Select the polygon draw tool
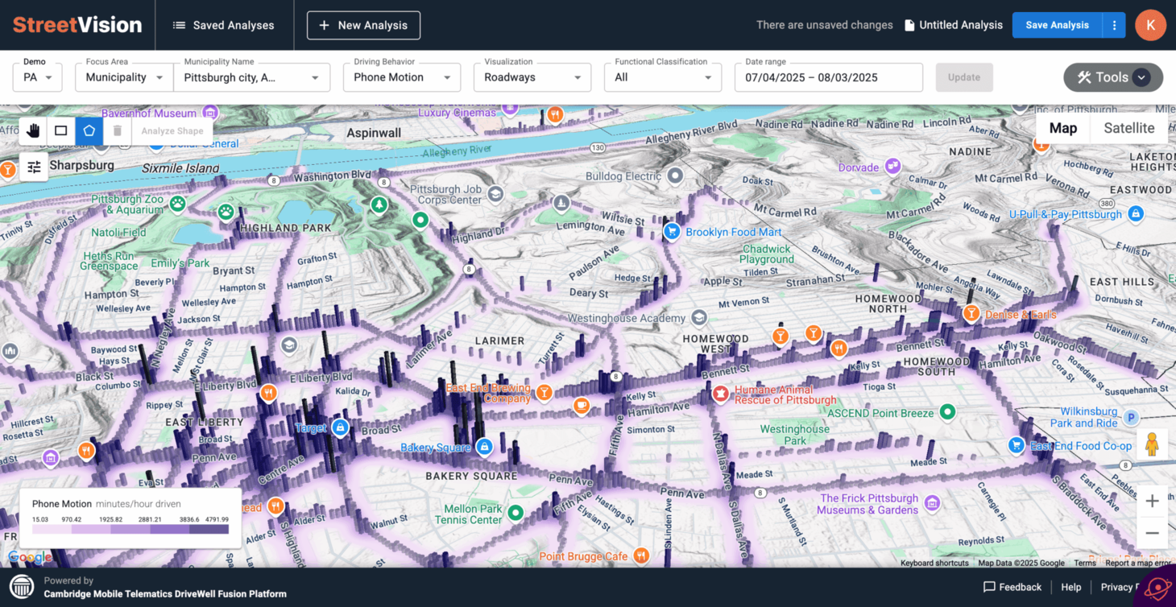Viewport: 1176px width, 607px height. (x=89, y=130)
